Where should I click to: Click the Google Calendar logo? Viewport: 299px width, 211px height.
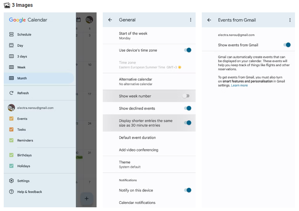coord(28,20)
